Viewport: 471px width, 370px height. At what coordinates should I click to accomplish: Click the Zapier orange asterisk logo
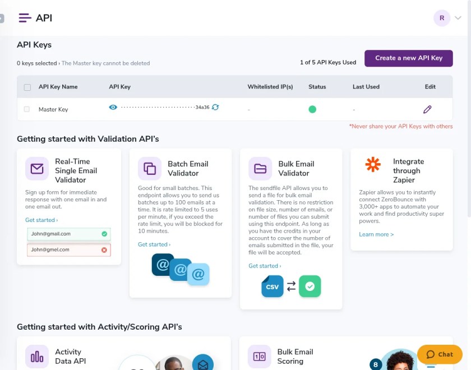click(x=373, y=164)
